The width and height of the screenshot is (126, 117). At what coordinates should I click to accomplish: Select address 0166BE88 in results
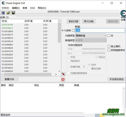[x=7, y=71]
